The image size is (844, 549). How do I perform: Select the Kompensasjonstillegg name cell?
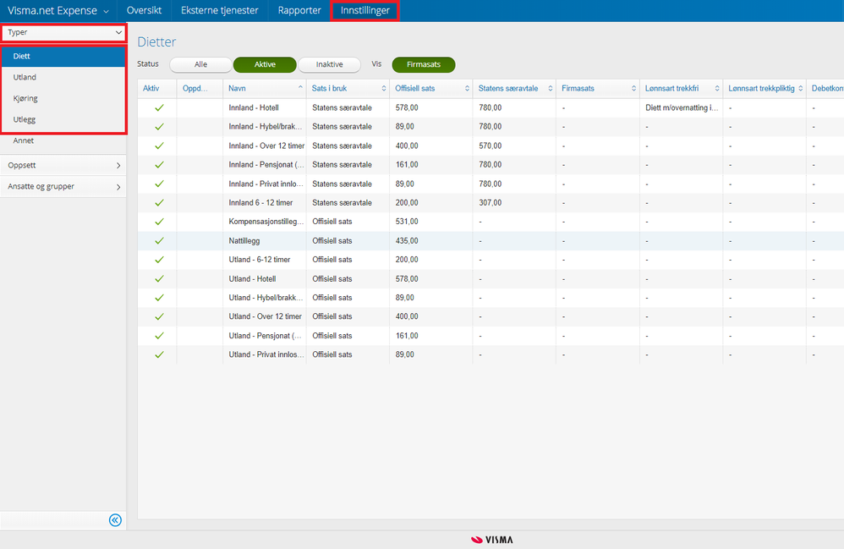click(x=266, y=222)
